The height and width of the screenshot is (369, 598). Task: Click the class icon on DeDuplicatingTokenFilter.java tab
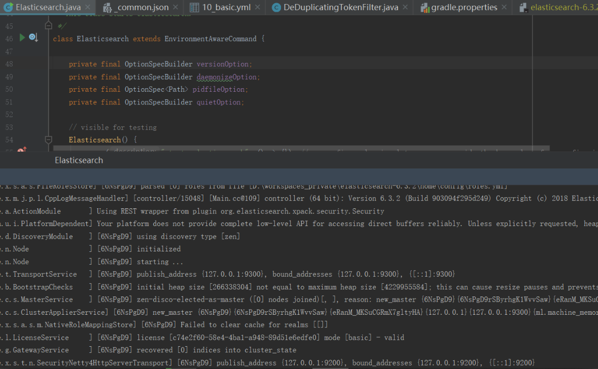(276, 8)
